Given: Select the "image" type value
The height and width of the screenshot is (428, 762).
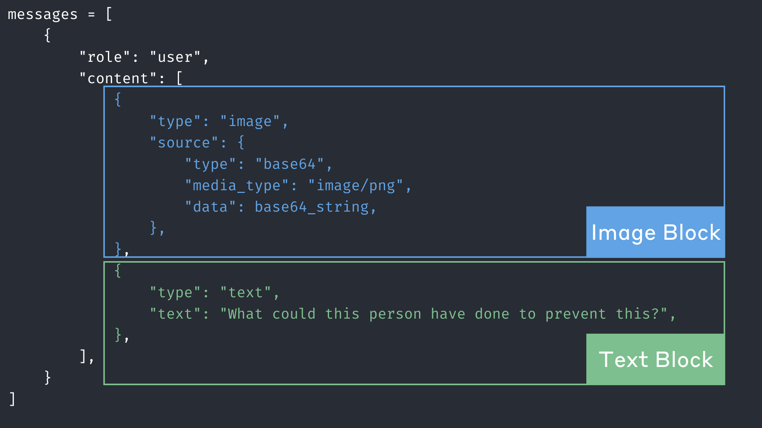Looking at the screenshot, I should (x=250, y=122).
